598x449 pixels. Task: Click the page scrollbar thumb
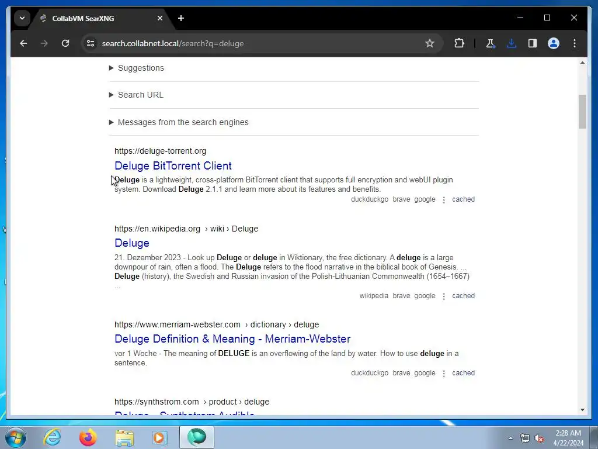pyautogui.click(x=582, y=112)
